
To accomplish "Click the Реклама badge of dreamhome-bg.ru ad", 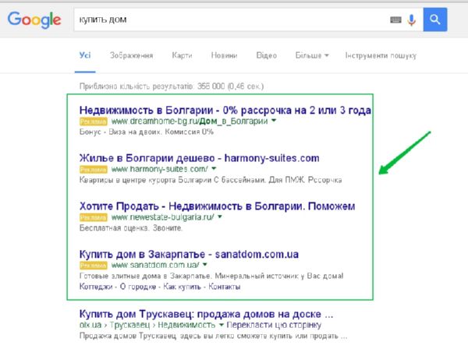I will [x=94, y=121].
